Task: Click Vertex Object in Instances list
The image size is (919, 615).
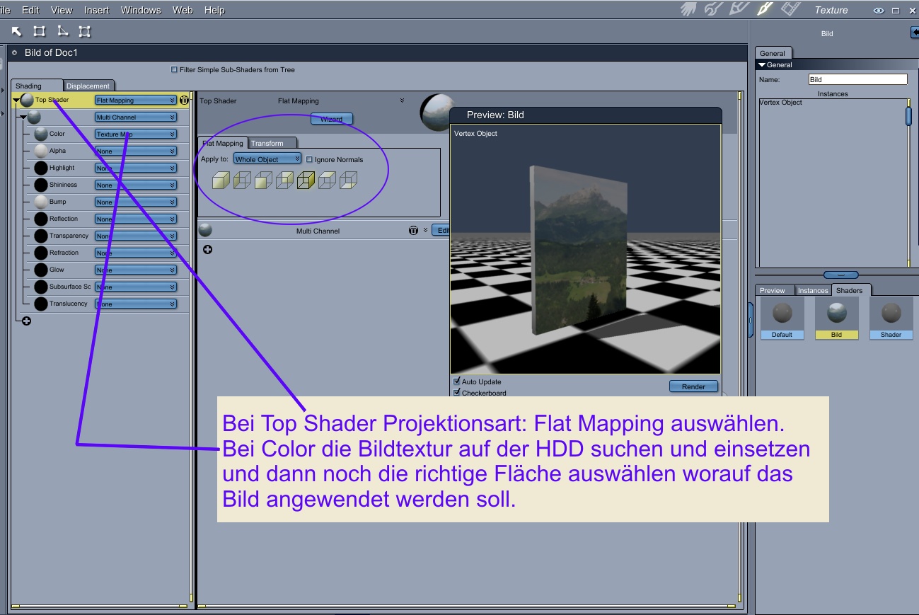Action: (781, 103)
